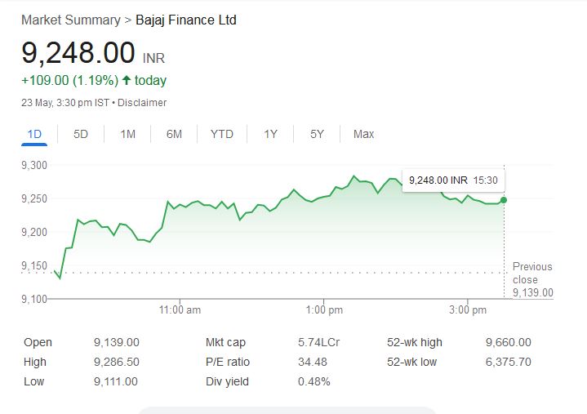
Task: Open the Disclaimer link
Action: [142, 103]
